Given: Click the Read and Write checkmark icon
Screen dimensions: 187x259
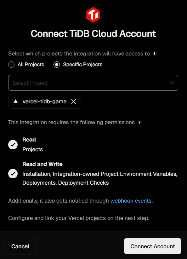Looking at the screenshot, I should (13, 174).
